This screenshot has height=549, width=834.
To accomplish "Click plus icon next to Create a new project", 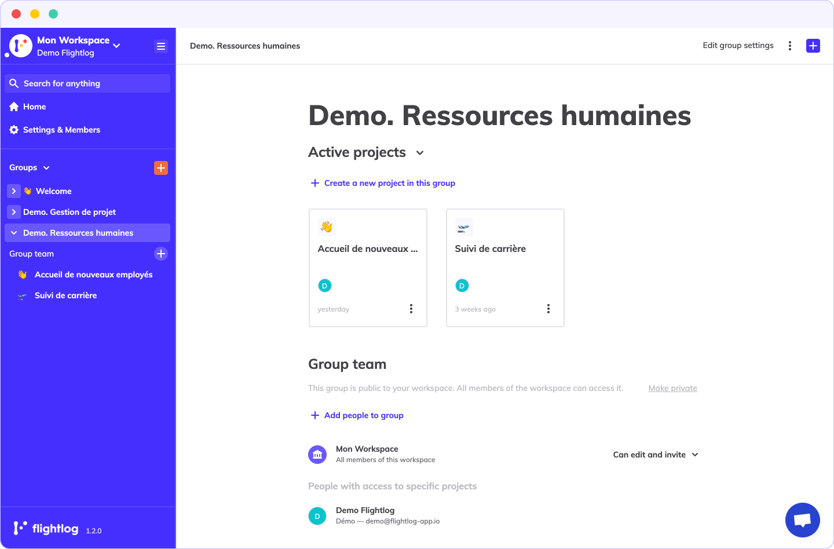I will tap(315, 183).
